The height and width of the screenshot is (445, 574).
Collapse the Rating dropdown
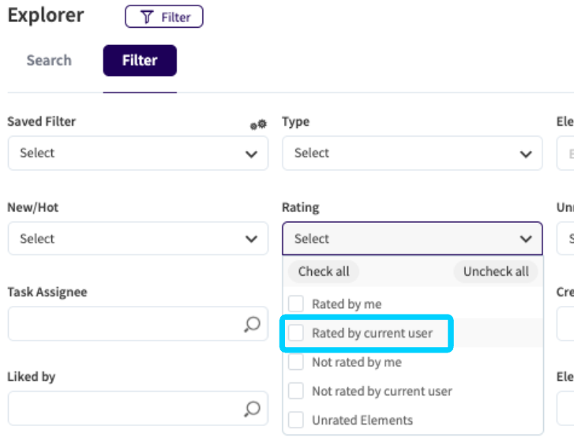pos(411,239)
